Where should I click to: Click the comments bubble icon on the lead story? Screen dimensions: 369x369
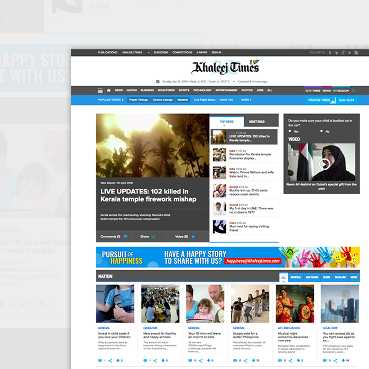pos(125,236)
